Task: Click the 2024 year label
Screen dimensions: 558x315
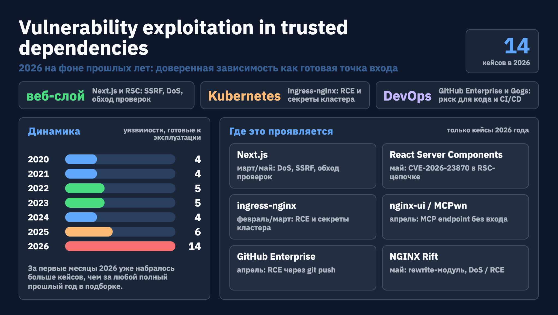Action: click(38, 217)
